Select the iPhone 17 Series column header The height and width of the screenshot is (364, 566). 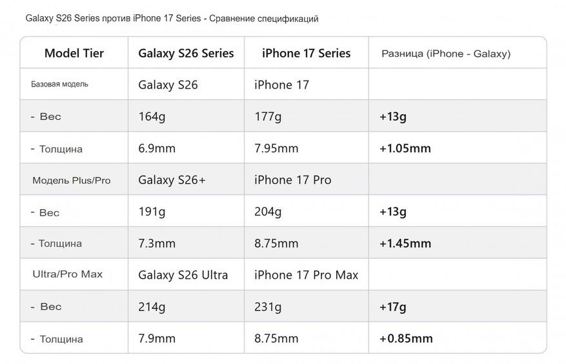pos(306,53)
